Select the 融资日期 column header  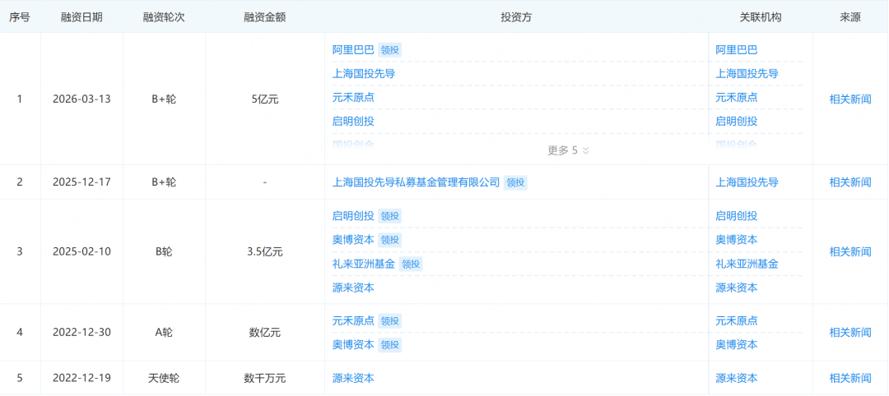[81, 16]
